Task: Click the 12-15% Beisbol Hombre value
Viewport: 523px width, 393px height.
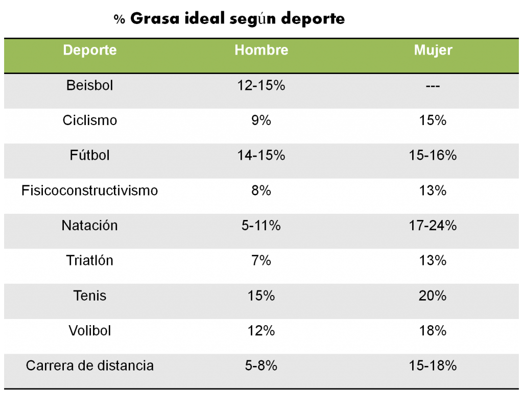Action: tap(261, 85)
